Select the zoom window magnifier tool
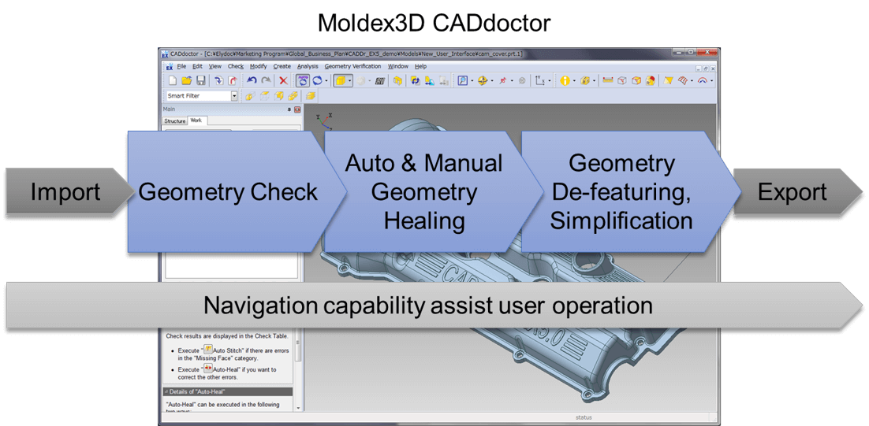The height and width of the screenshot is (426, 869). click(463, 80)
